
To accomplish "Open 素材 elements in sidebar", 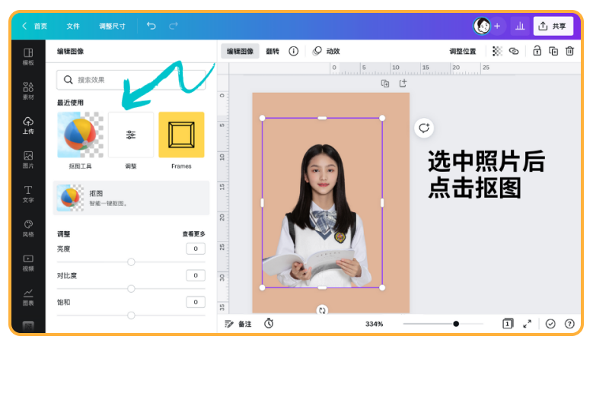I will click(x=28, y=91).
